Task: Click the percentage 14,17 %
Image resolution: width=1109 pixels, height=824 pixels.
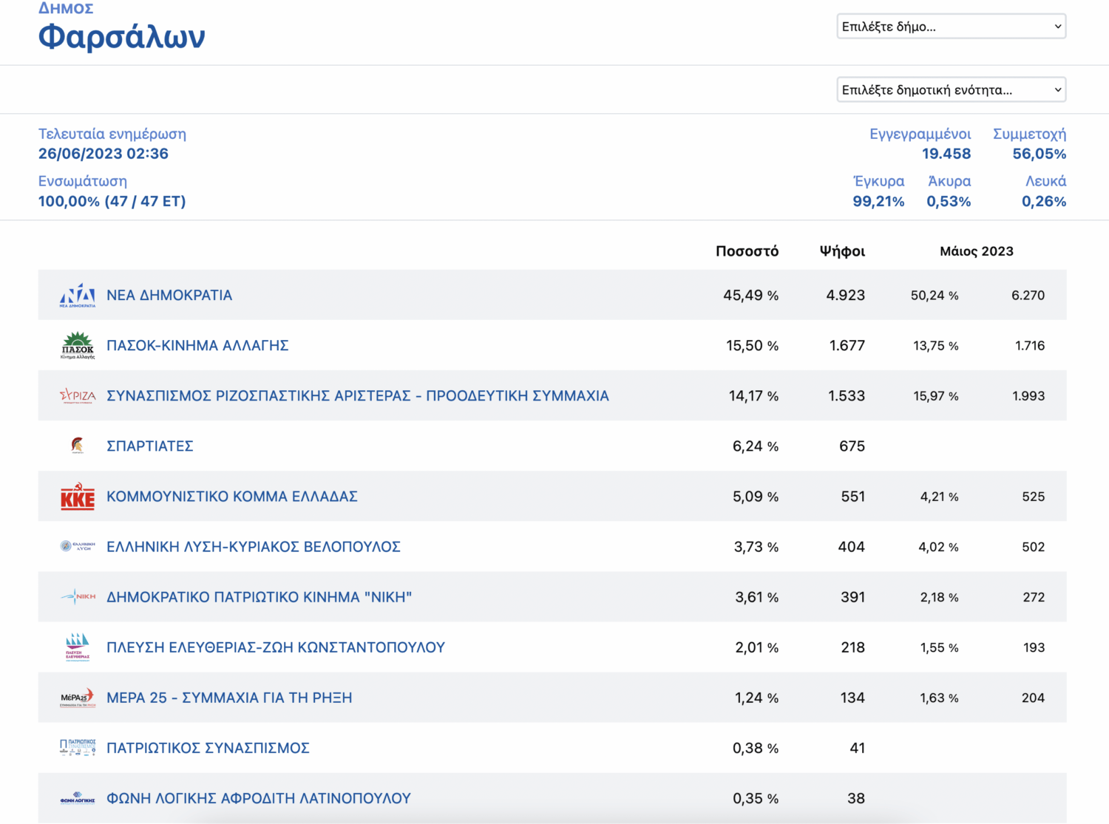Action: [753, 395]
